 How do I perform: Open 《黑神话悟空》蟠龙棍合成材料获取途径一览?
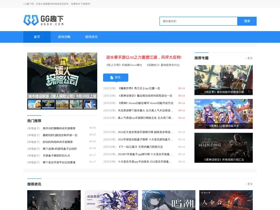click(145, 96)
